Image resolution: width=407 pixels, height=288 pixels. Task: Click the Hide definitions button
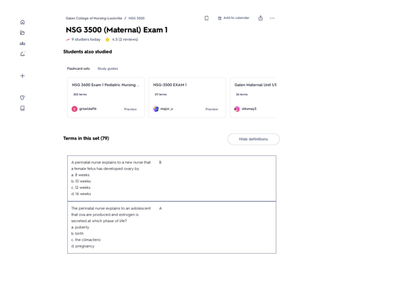point(253,139)
